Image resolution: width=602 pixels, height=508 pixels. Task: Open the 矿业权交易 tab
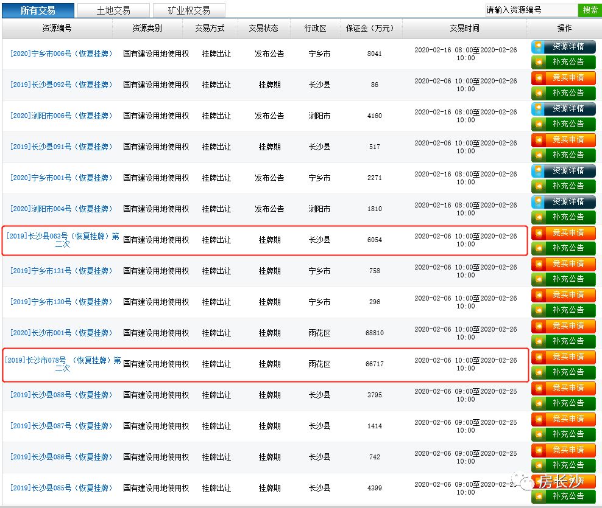(189, 10)
